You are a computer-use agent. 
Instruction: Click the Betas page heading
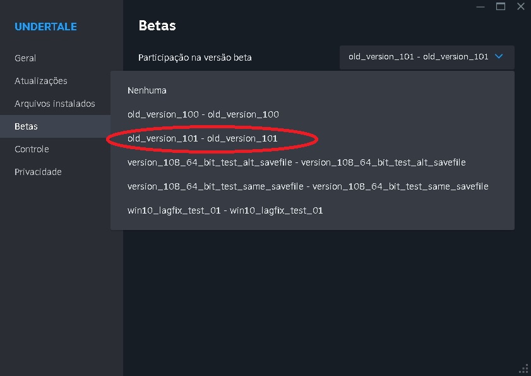[157, 26]
